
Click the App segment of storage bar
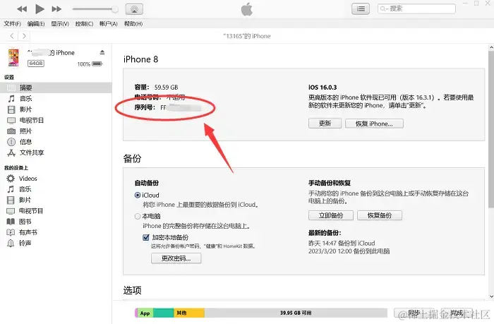pyautogui.click(x=145, y=313)
